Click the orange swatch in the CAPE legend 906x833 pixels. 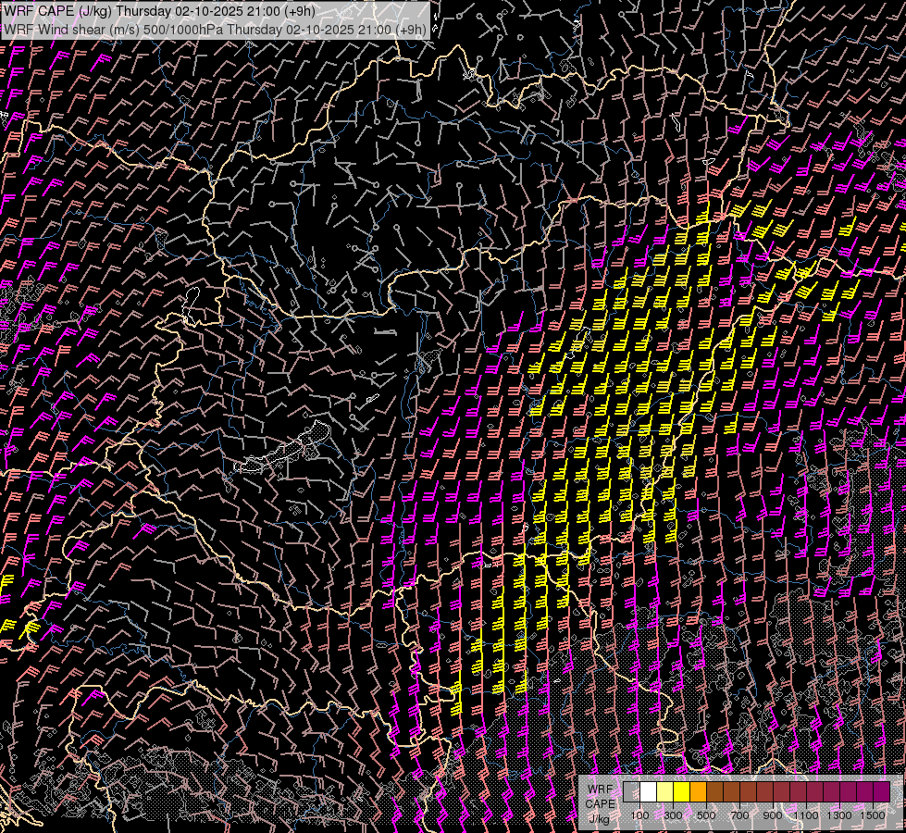(698, 791)
